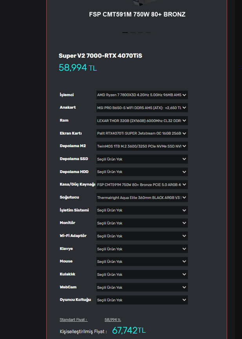Open the Kulaklık headset dropdown
The height and width of the screenshot is (339, 242).
pyautogui.click(x=142, y=274)
